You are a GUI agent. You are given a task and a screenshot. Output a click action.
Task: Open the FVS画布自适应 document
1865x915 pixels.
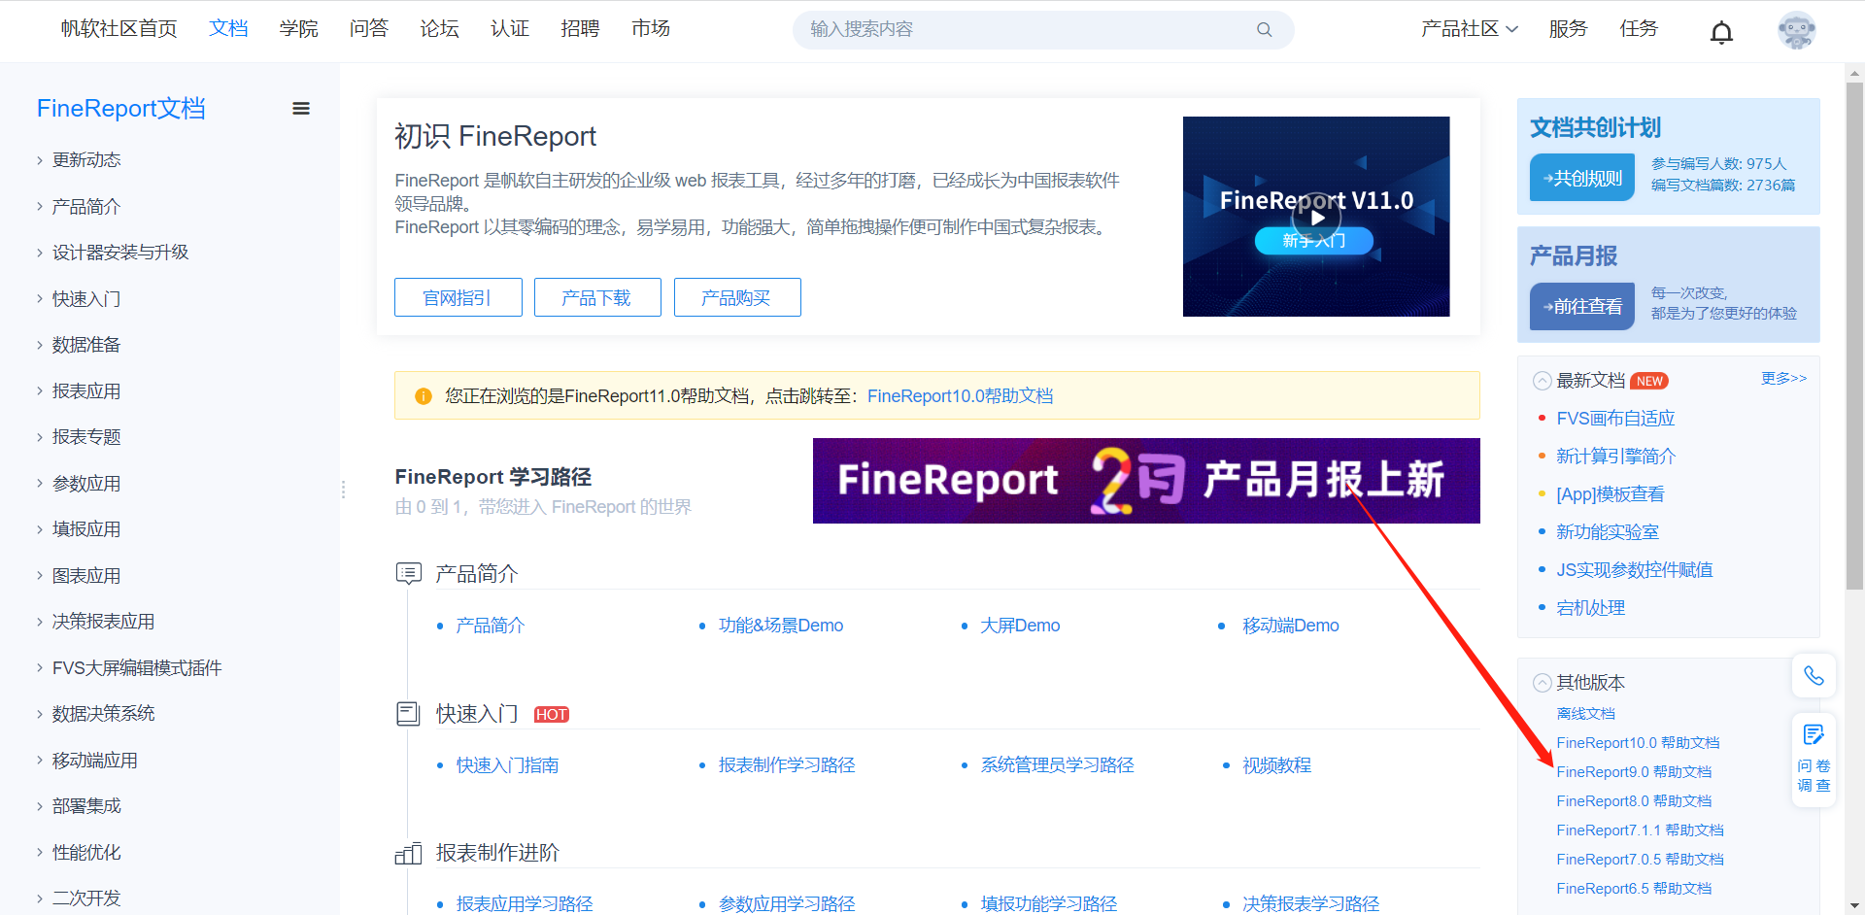coord(1615,419)
